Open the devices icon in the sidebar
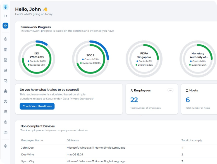The image size is (217, 164). (x=6, y=81)
